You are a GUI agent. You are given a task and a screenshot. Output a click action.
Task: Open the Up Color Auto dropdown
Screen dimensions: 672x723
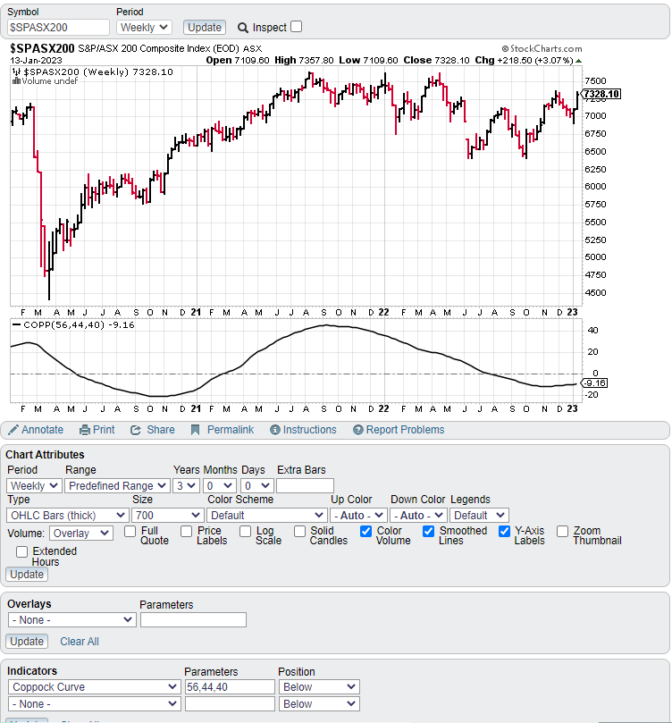pos(357,515)
